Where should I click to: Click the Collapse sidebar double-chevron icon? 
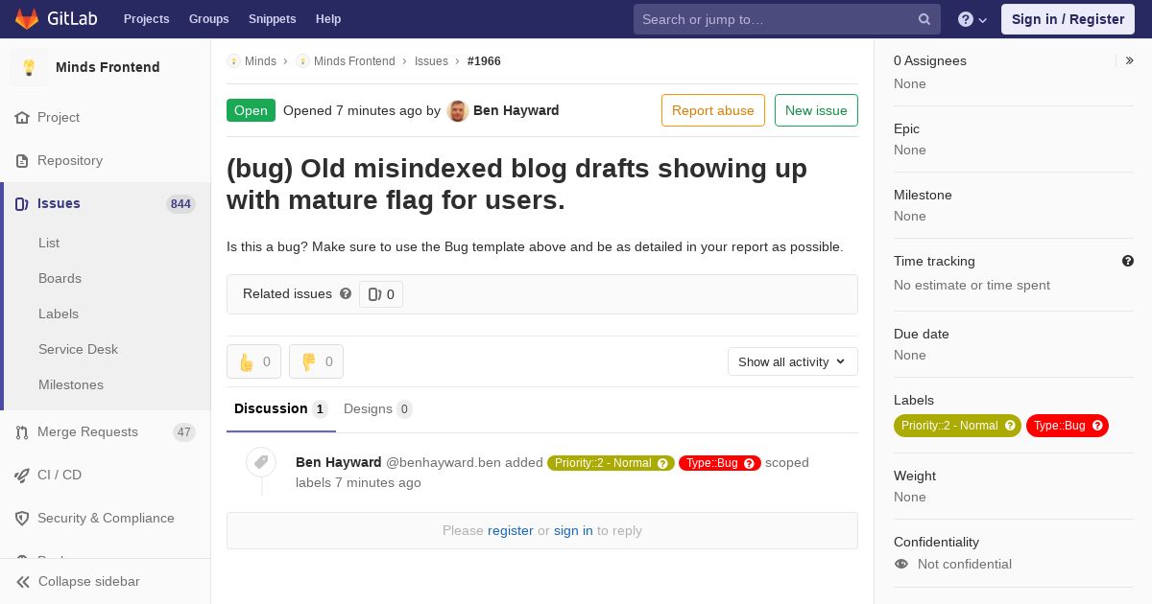point(23,582)
